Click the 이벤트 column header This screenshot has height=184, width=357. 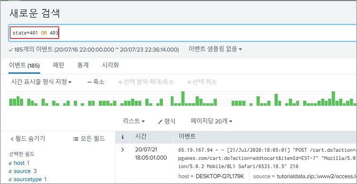click(187, 137)
